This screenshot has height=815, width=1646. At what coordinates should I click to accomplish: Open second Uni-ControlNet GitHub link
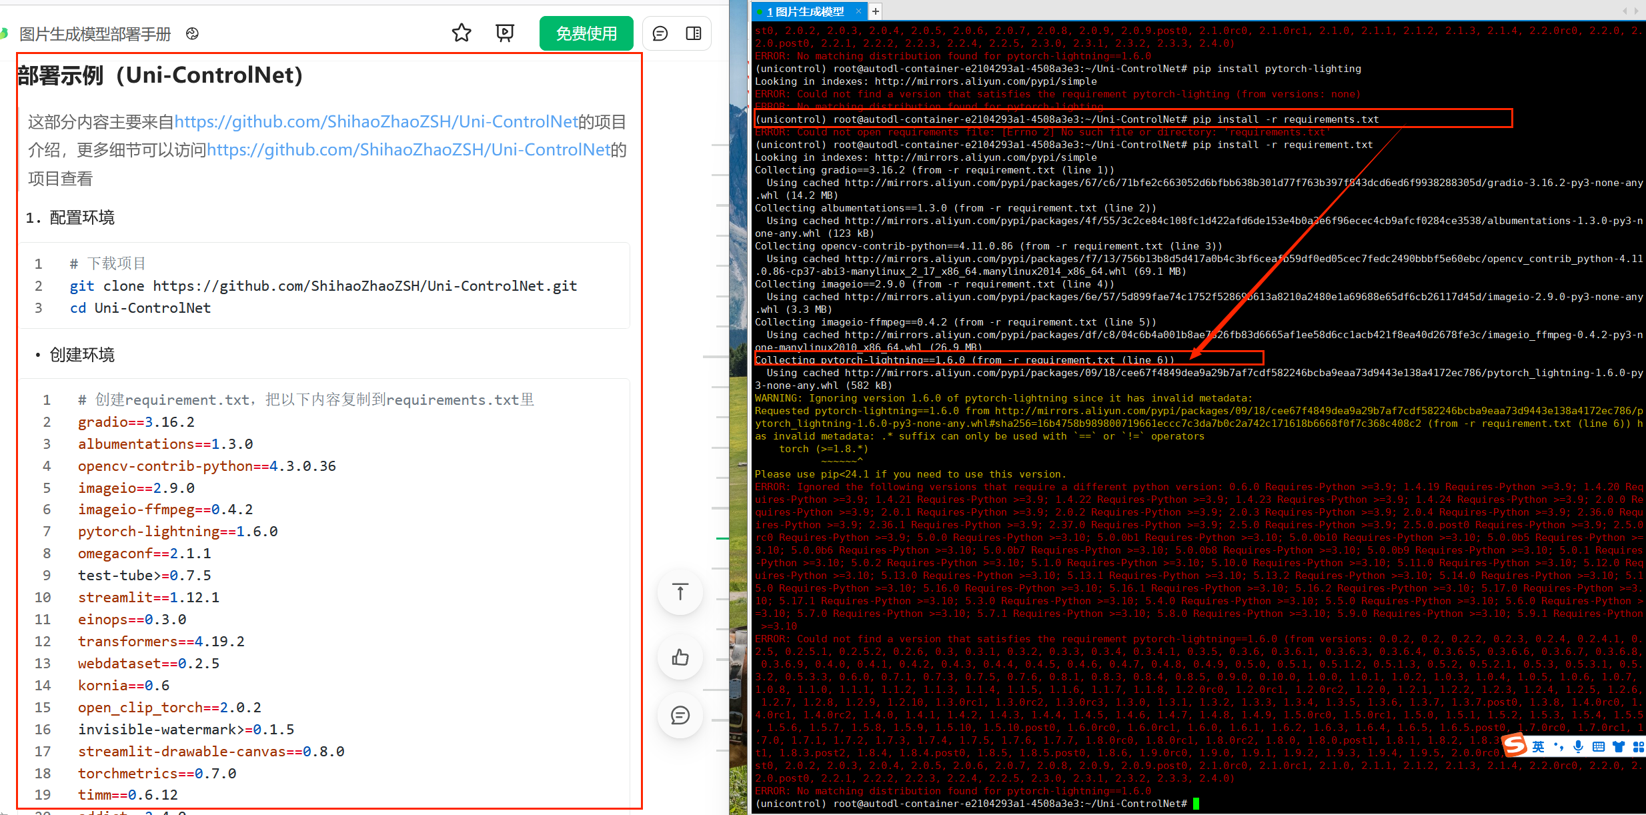pos(408,150)
